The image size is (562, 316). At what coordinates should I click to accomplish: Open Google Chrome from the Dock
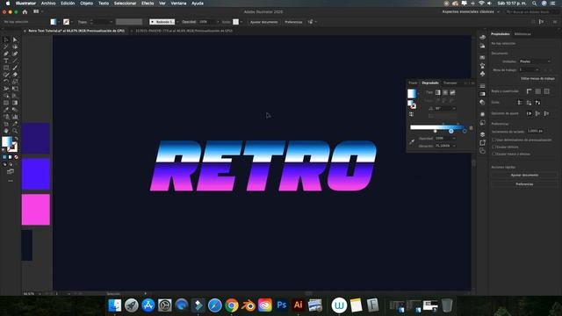coord(232,305)
